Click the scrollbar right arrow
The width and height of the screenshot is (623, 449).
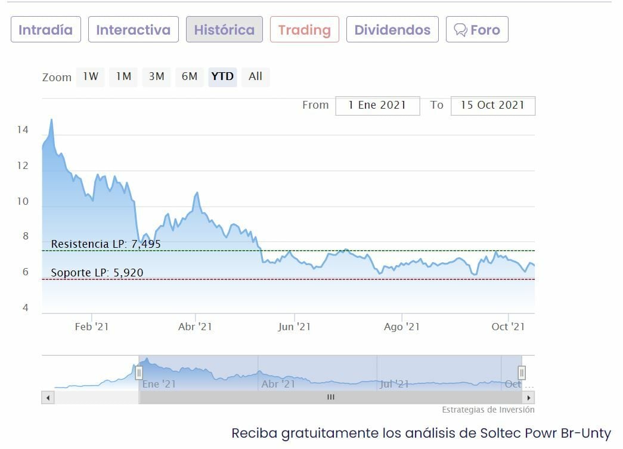pyautogui.click(x=528, y=398)
